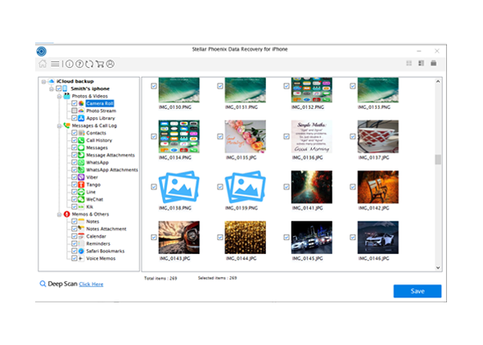483x345 pixels.
Task: Select Notes Attachment in the tree
Action: coord(106,229)
